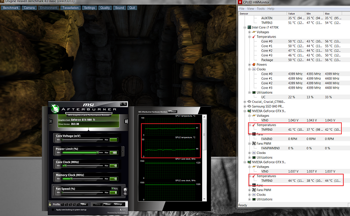Select profile slot 3
This screenshot has width=350, height=216.
pos(70,204)
